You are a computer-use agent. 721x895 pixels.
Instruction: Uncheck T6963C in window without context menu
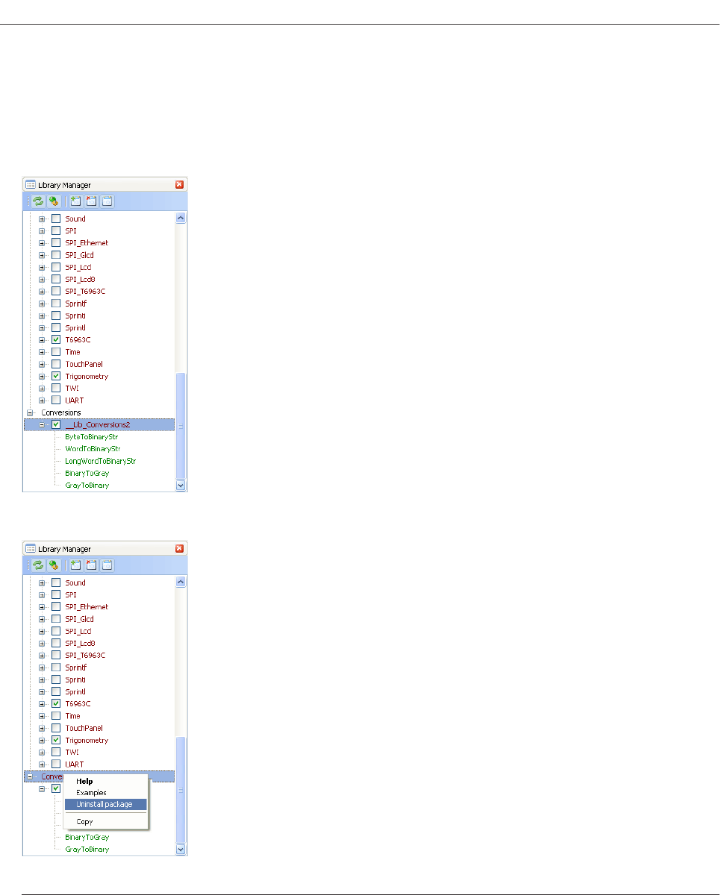(x=56, y=339)
